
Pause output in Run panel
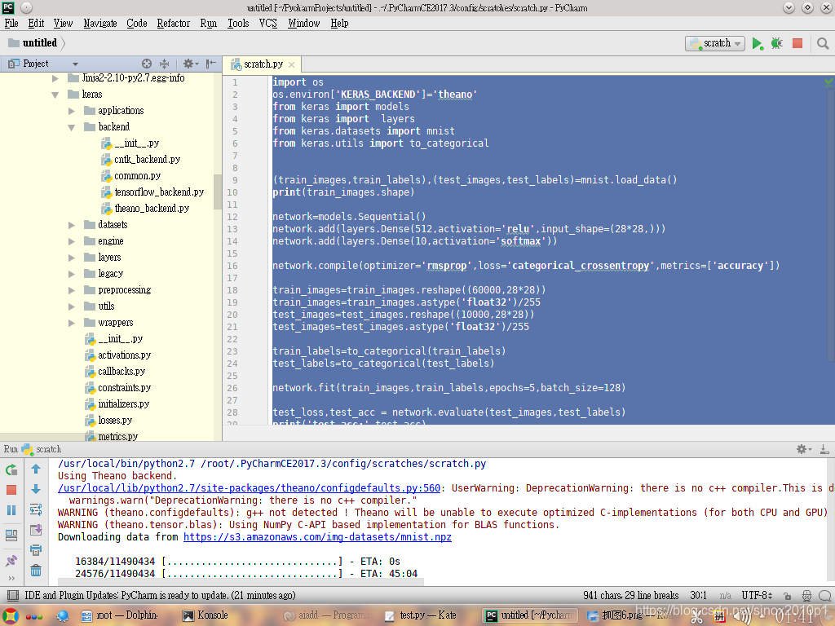tap(11, 510)
